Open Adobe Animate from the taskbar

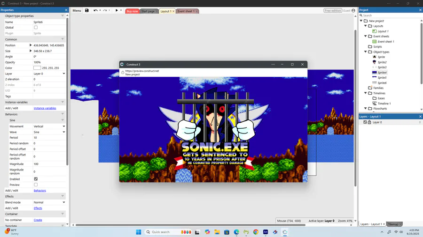coord(266,232)
